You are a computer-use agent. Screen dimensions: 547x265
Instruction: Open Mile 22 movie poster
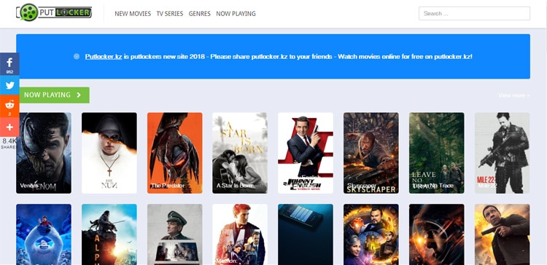click(x=503, y=153)
